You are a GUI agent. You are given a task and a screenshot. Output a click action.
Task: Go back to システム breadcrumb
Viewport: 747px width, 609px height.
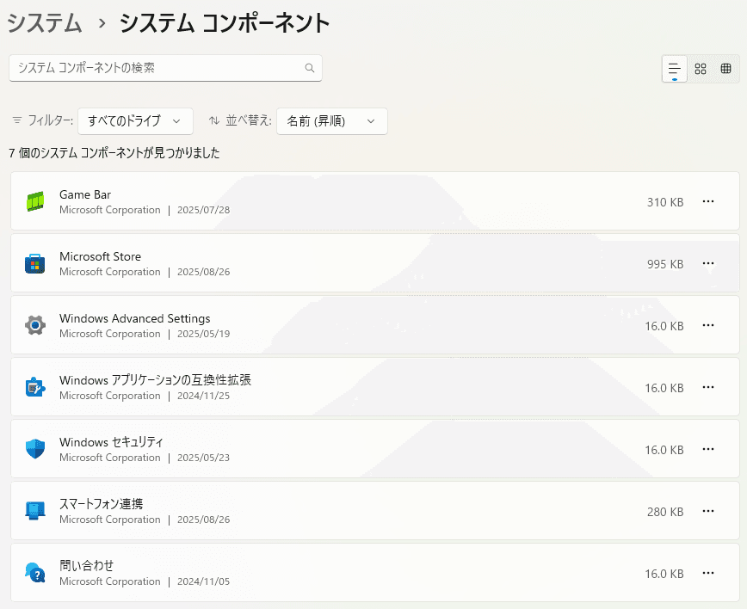coord(45,23)
